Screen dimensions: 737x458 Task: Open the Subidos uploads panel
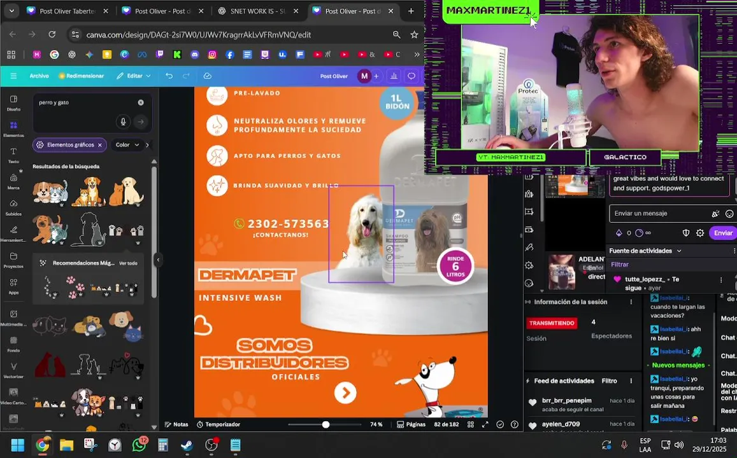tap(13, 208)
